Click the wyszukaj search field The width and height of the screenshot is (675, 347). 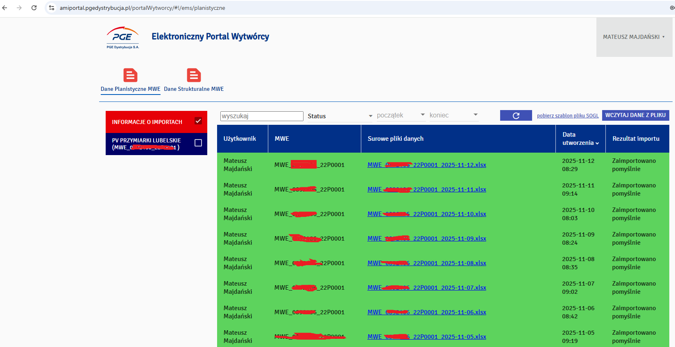click(262, 116)
